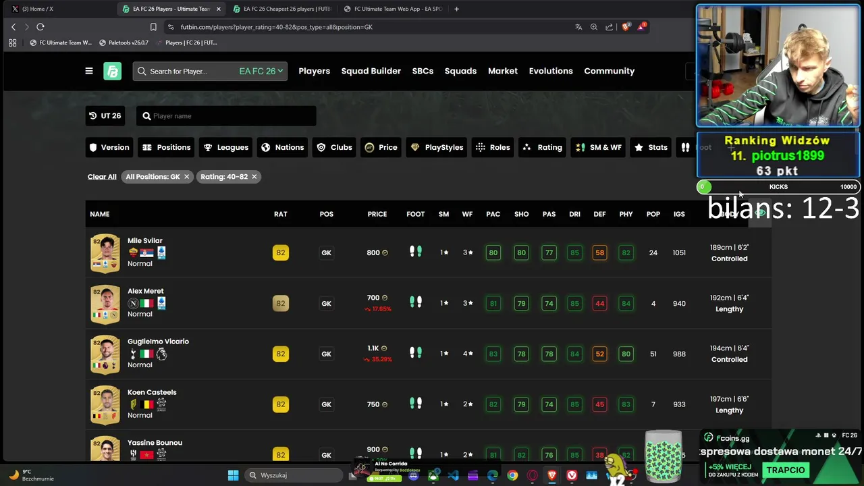Expand the Version filter
The width and height of the screenshot is (864, 486).
click(109, 147)
